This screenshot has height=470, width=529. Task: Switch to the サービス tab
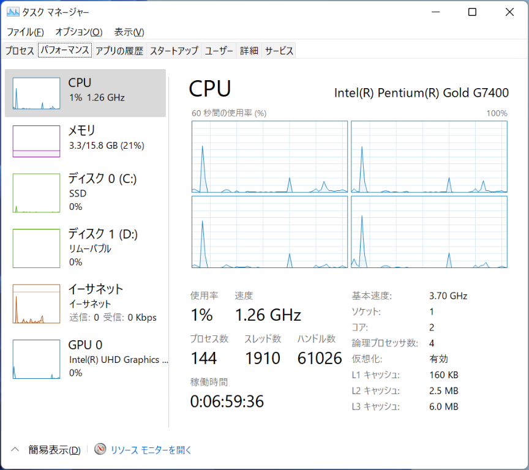[x=279, y=51]
